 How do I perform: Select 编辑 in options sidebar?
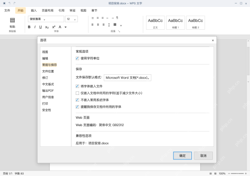(45, 58)
